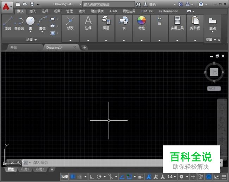Select the Arc (圆弧) tool
The height and width of the screenshot is (182, 229).
[42, 24]
